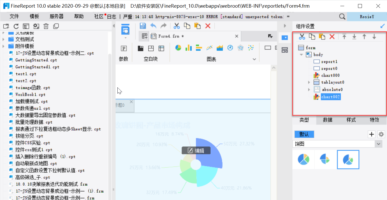Cut using the main toolbar scissors

click(x=177, y=26)
